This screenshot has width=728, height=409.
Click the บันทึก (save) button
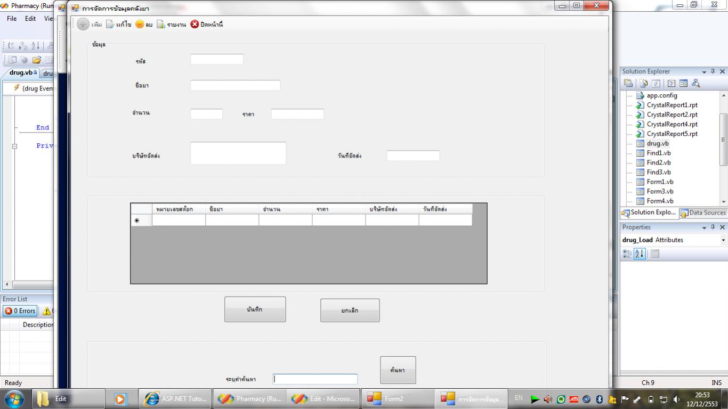click(255, 309)
